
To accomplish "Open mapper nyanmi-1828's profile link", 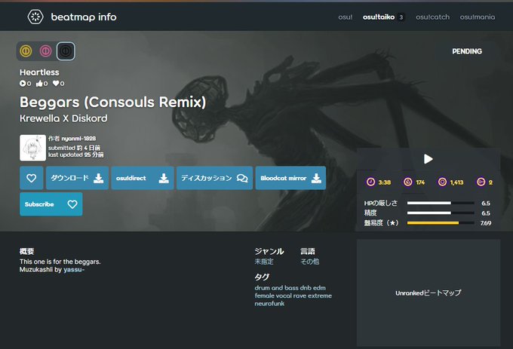I will 78,139.
